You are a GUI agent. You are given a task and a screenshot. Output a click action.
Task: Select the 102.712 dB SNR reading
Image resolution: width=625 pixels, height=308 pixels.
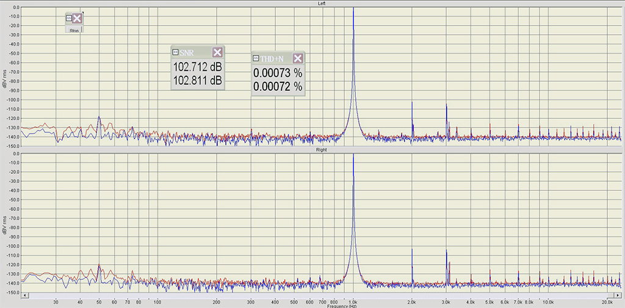click(198, 67)
